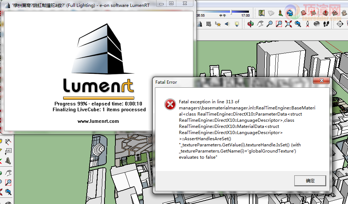The width and height of the screenshot is (348, 204).
Task: Select the Add Location map icon
Action: tap(261, 13)
